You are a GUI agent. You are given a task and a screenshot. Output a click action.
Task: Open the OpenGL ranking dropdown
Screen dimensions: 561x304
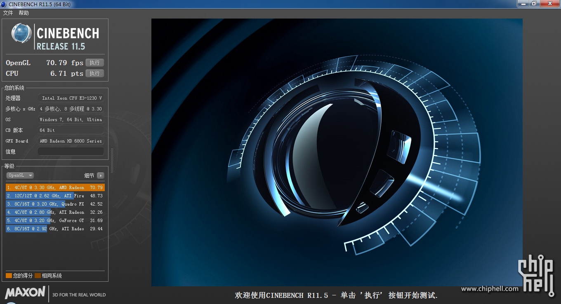pyautogui.click(x=20, y=175)
